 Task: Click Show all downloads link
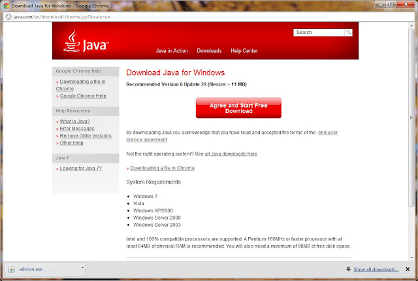click(x=376, y=269)
